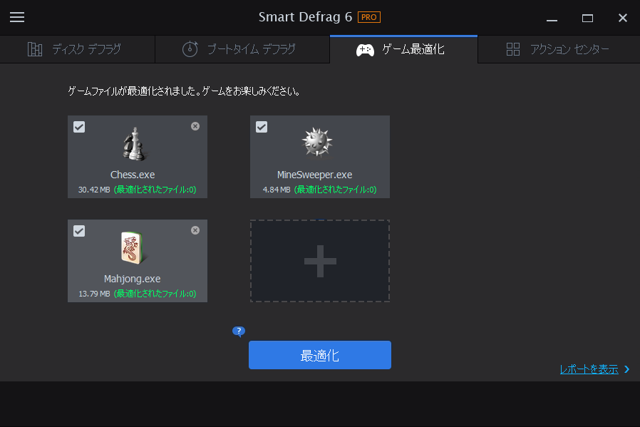The height and width of the screenshot is (427, 640).
Task: Remove Chess.exe with its X icon
Action: [195, 126]
